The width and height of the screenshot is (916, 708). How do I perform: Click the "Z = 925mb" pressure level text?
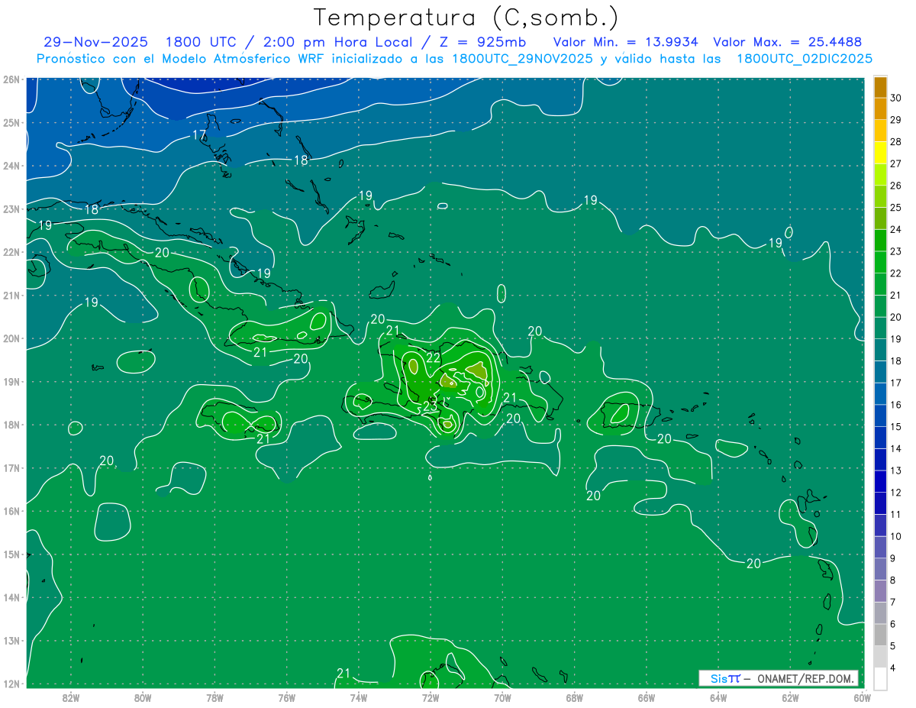[x=483, y=42]
